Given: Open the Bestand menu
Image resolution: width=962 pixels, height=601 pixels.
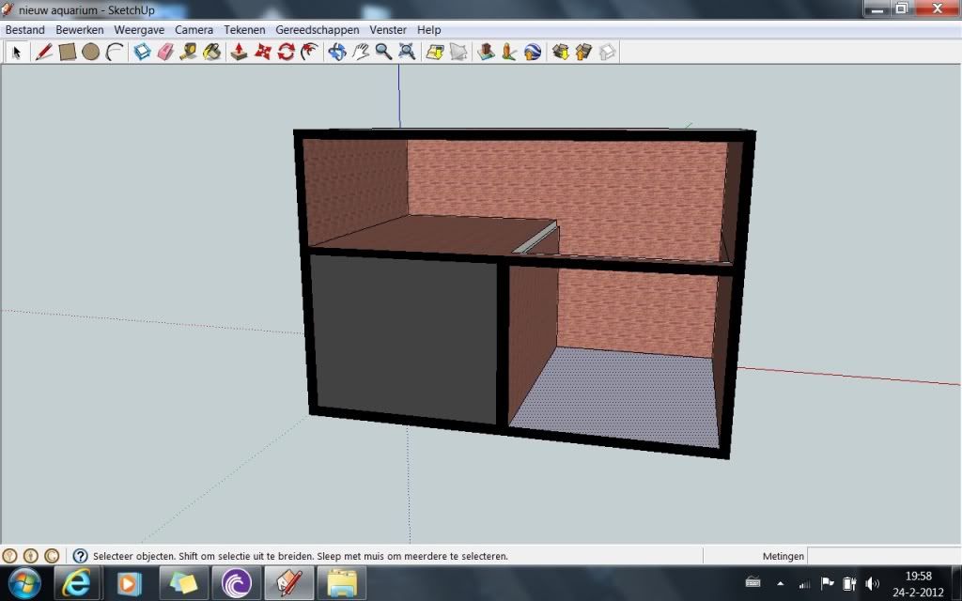Looking at the screenshot, I should point(25,30).
